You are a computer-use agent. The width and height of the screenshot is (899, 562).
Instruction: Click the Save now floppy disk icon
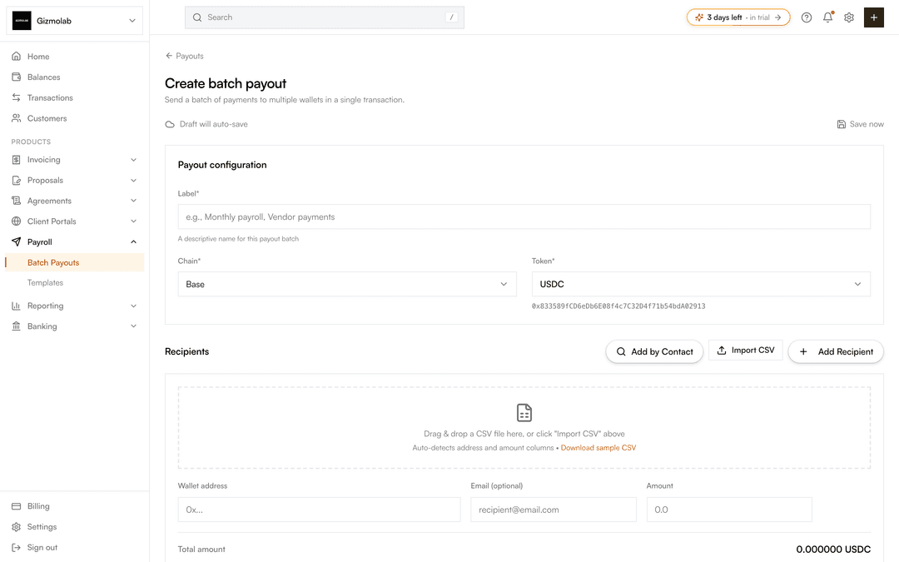tap(841, 124)
